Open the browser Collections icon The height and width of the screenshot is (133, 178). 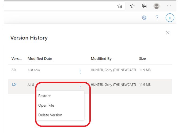coord(144,6)
